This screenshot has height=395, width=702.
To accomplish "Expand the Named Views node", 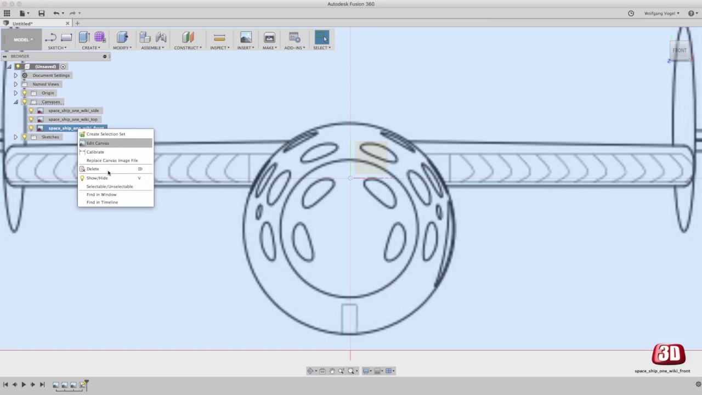I will click(x=15, y=84).
